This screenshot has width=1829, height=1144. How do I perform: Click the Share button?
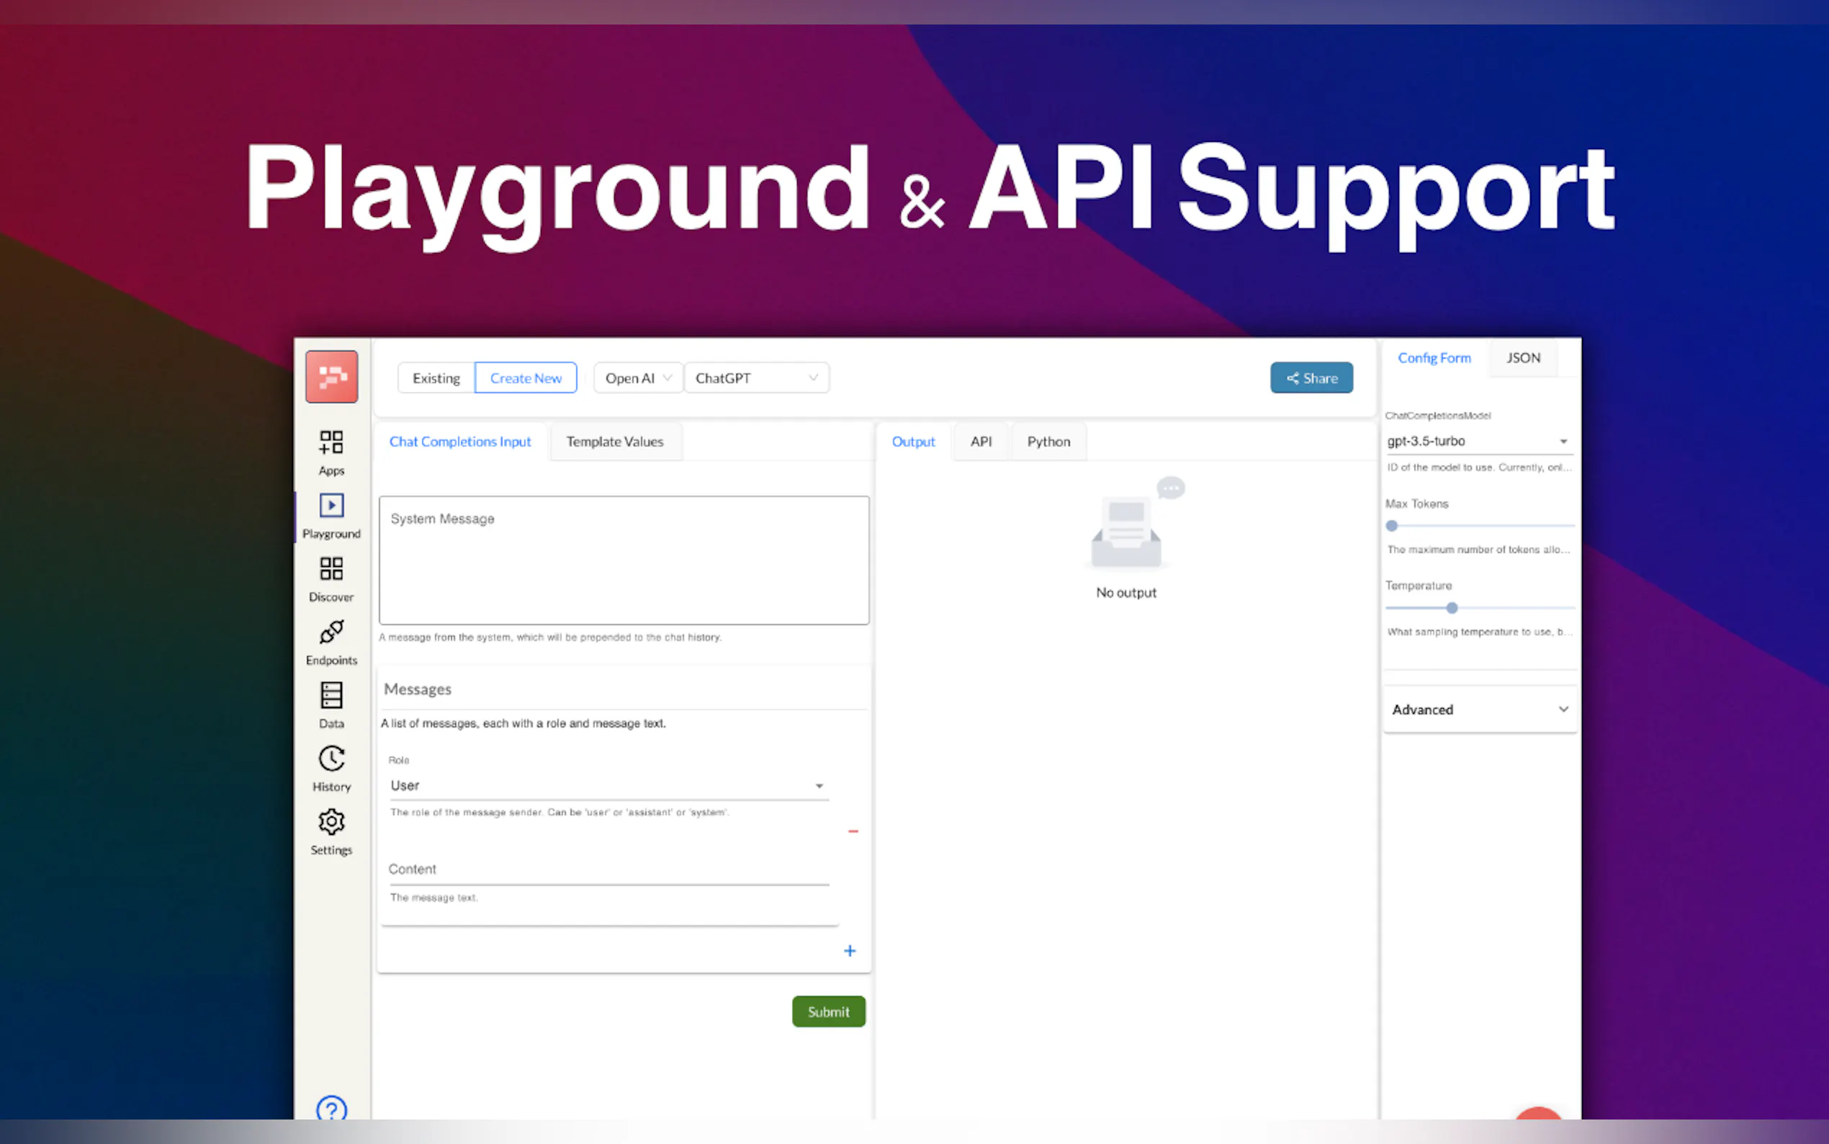coord(1311,378)
